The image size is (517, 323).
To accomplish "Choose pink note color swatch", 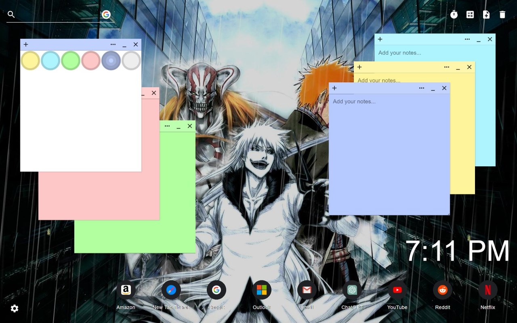I will click(91, 61).
